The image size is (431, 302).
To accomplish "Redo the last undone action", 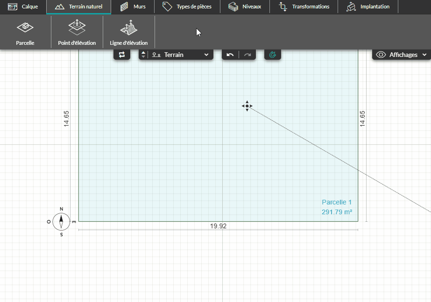I will 247,55.
